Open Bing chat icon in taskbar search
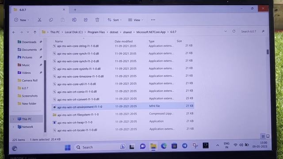The width and height of the screenshot is (283, 159). [x=123, y=147]
